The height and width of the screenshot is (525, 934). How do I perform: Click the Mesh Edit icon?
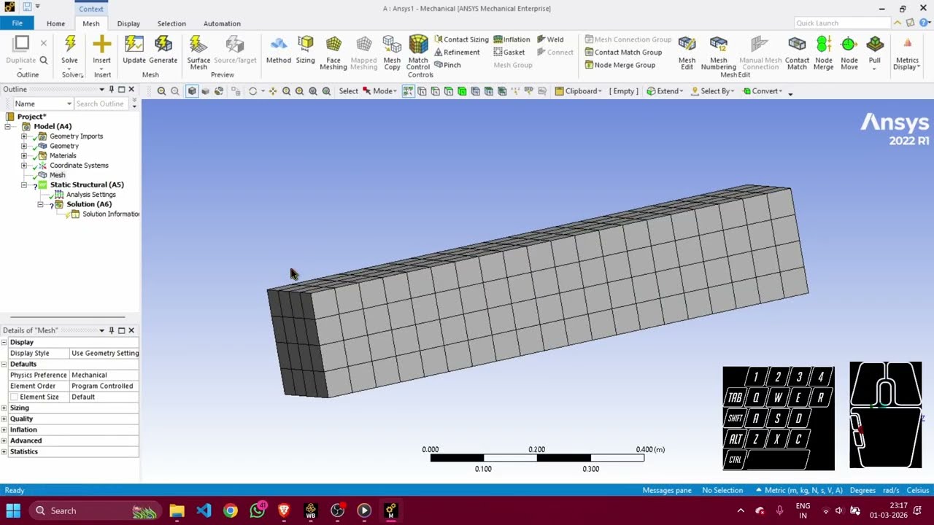coord(687,44)
